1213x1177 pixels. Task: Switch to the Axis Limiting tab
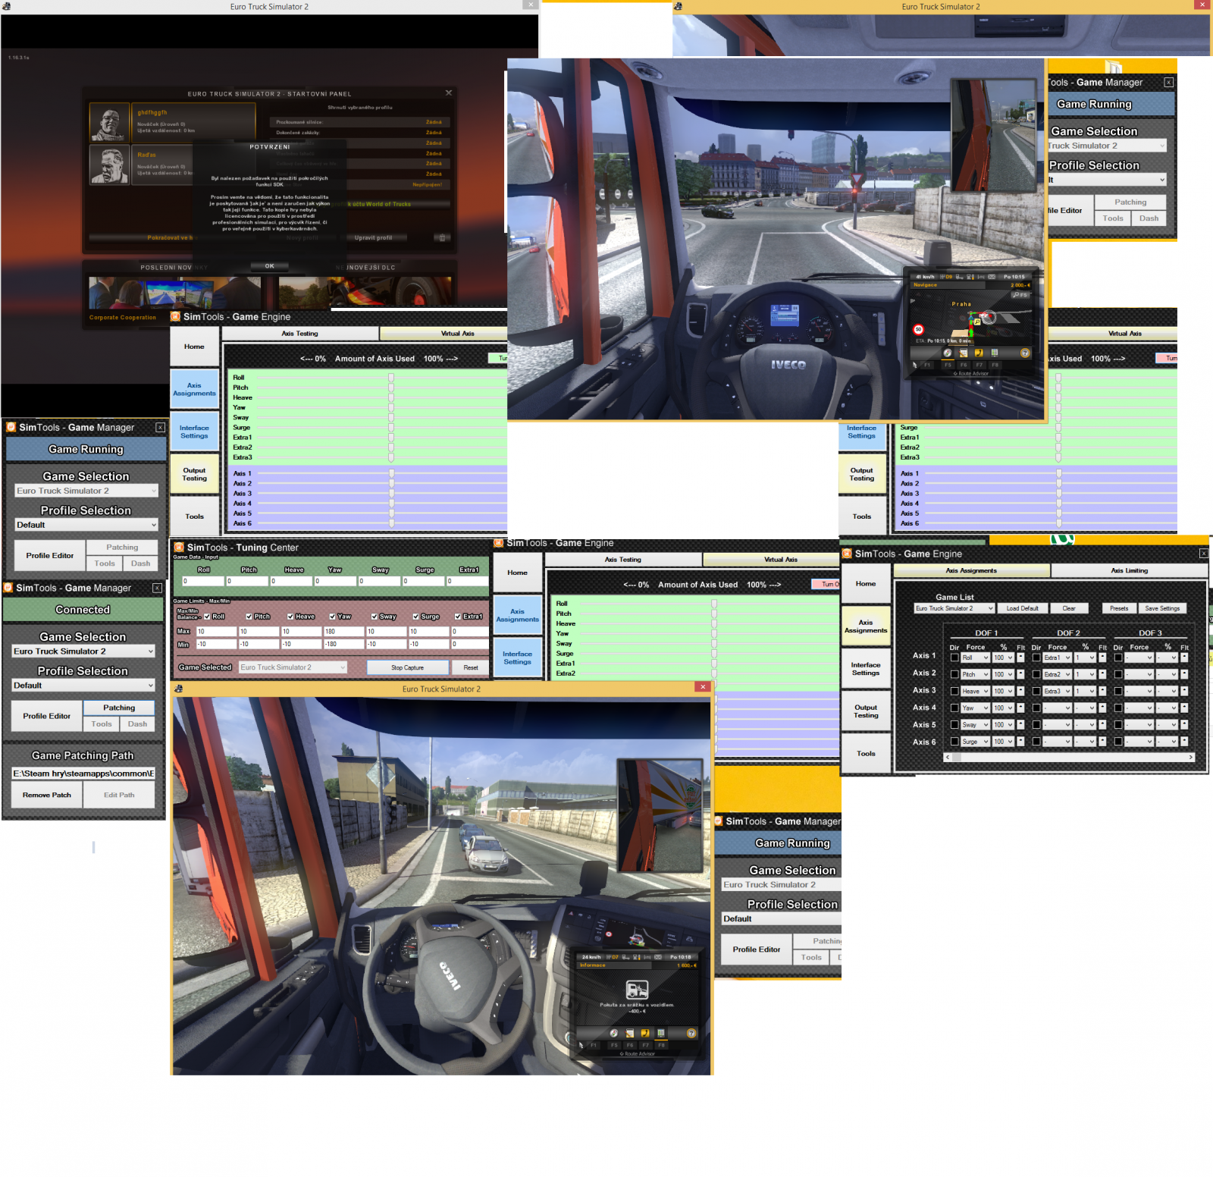point(1130,570)
